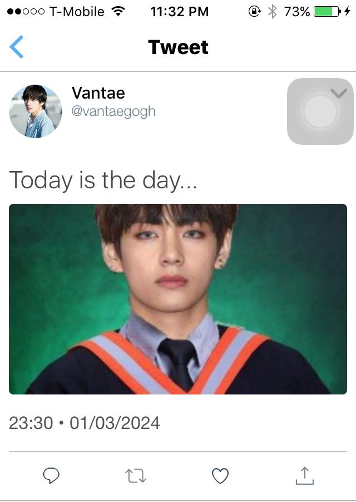
Task: Open the Vantae display name profile link
Action: [x=98, y=93]
